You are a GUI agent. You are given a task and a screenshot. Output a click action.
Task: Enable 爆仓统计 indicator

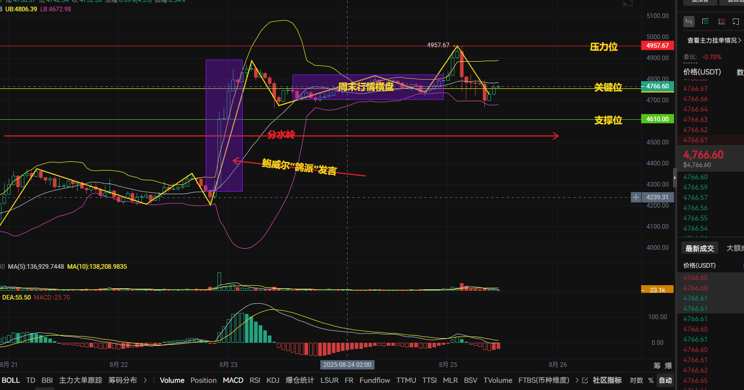coord(300,380)
